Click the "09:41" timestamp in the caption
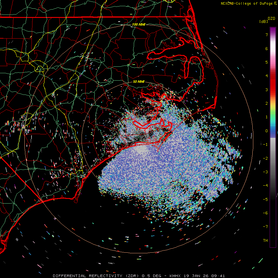The height and width of the screenshot is (278, 278). (x=218, y=276)
